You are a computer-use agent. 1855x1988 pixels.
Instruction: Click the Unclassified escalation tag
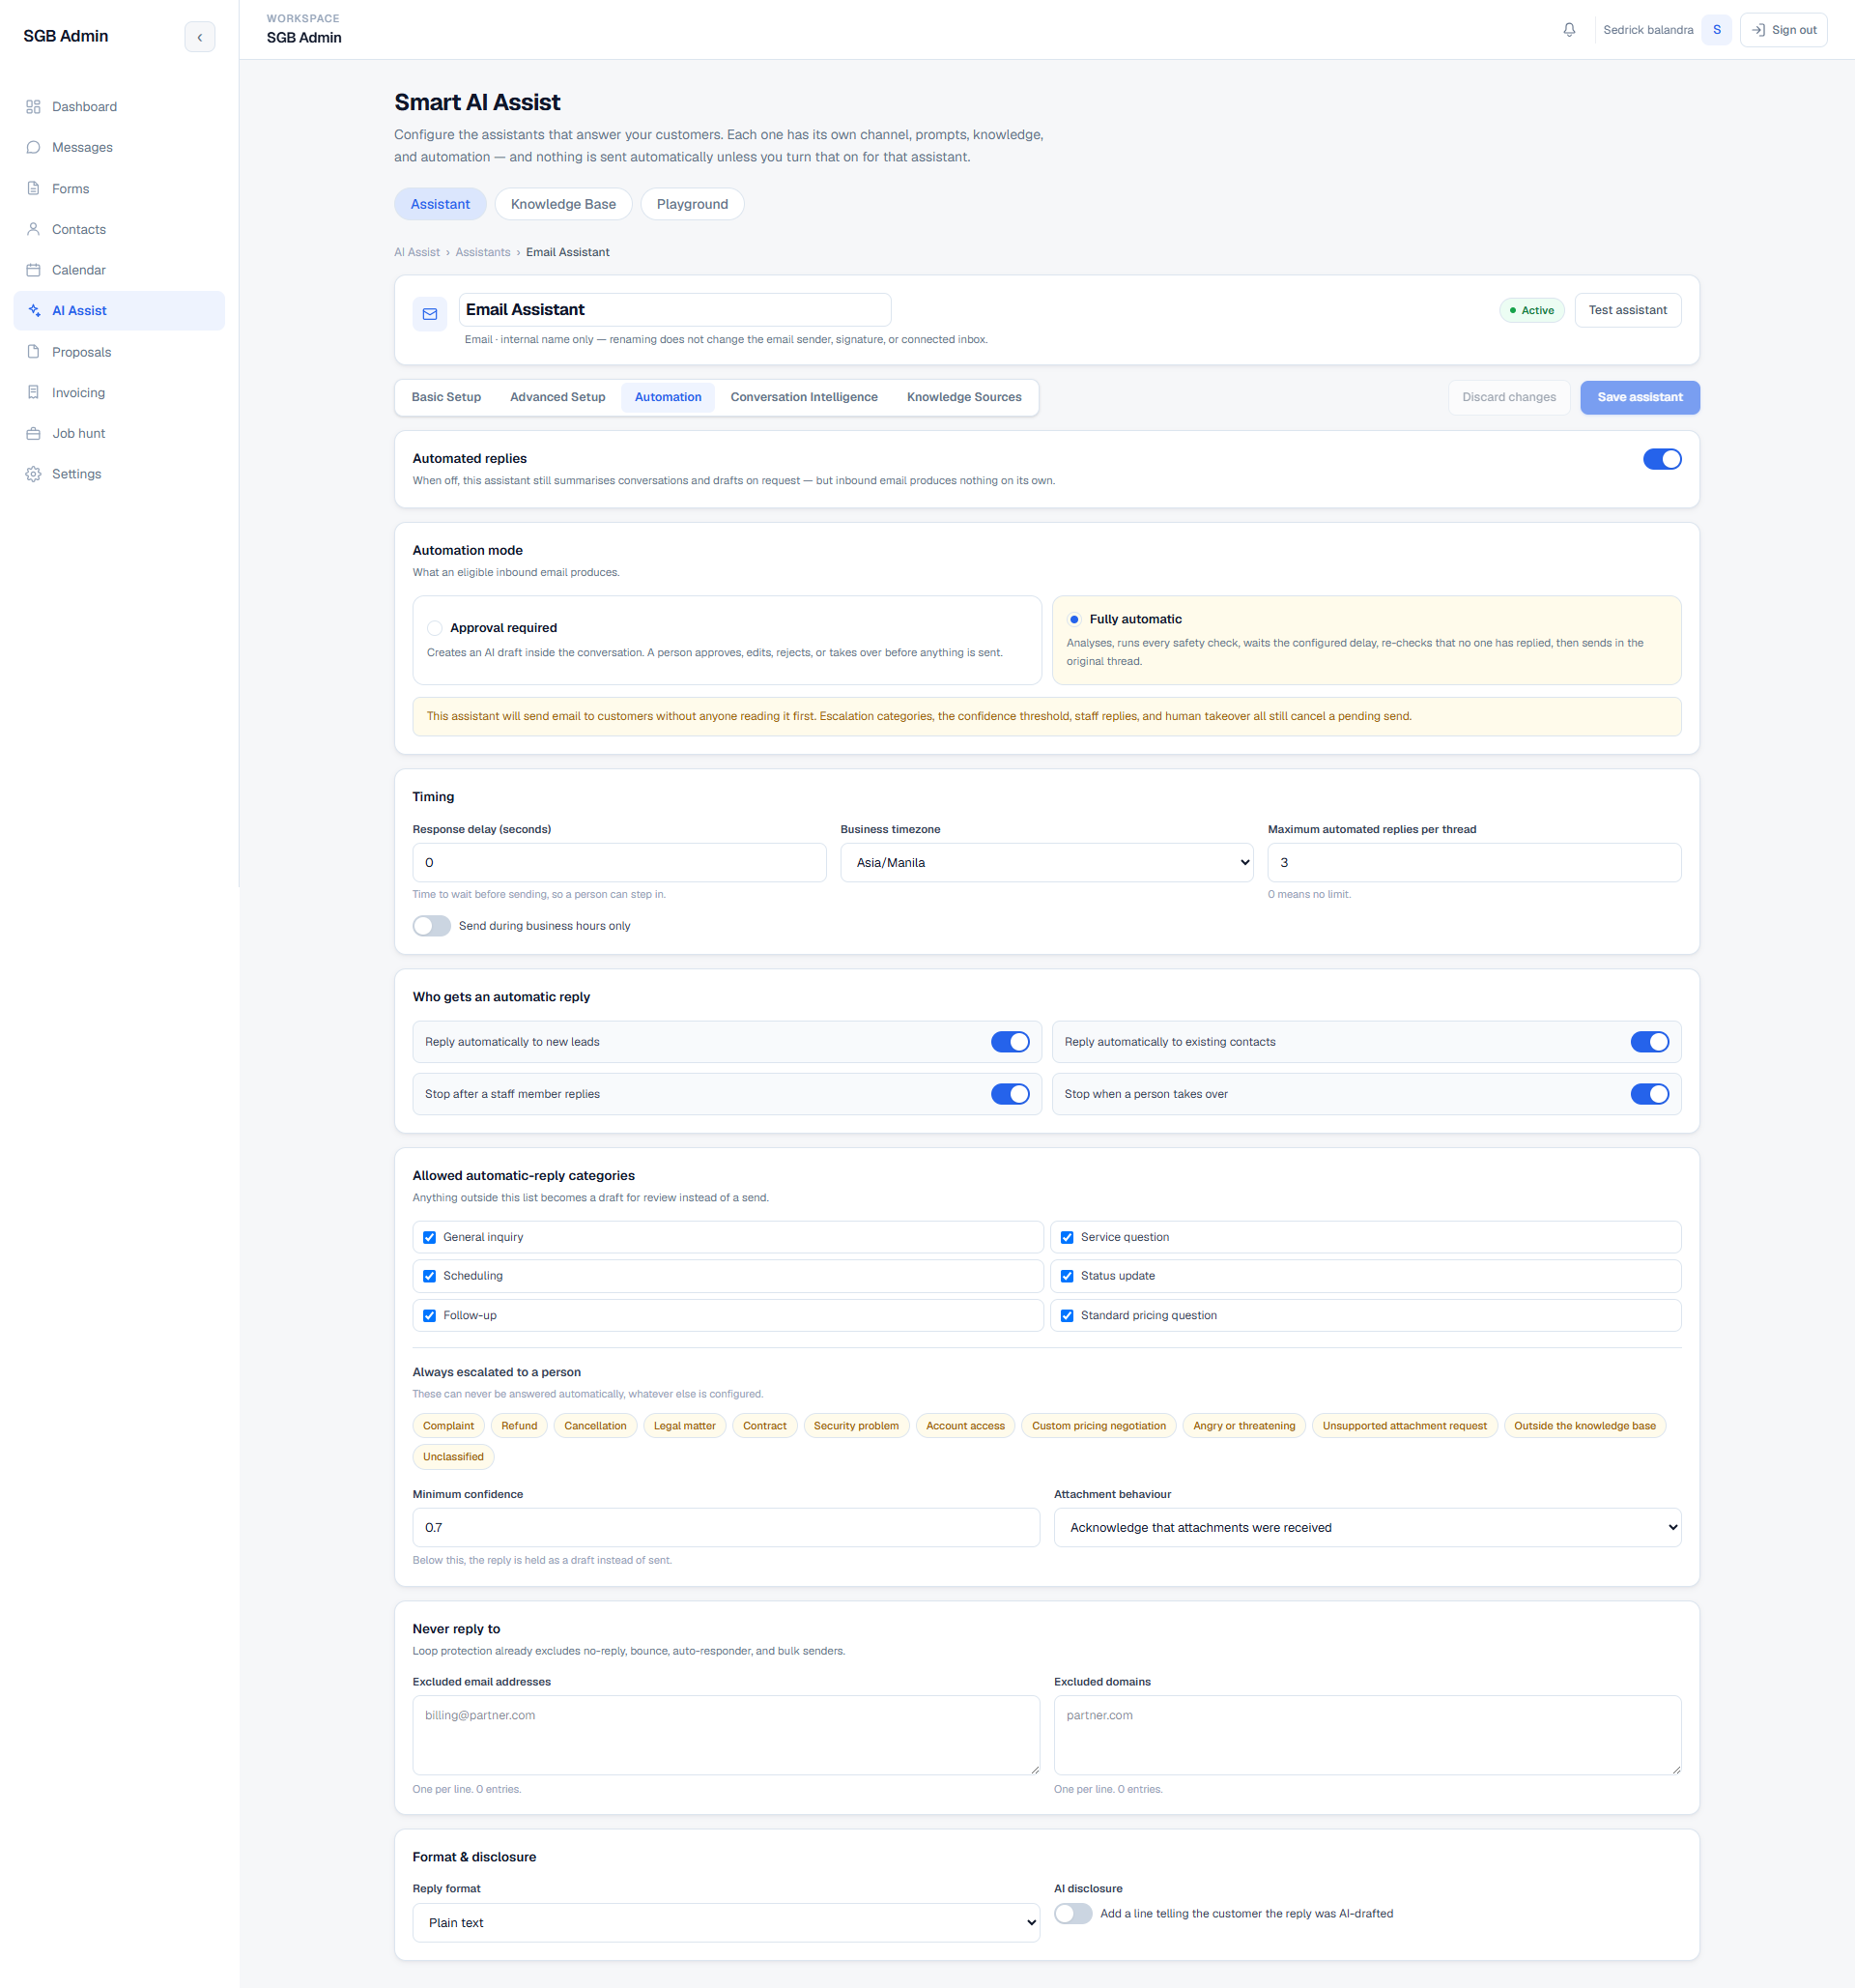453,1457
